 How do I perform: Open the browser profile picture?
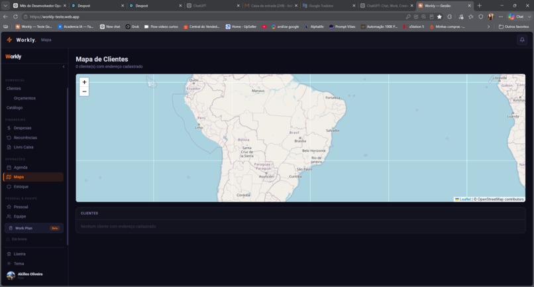tap(491, 17)
